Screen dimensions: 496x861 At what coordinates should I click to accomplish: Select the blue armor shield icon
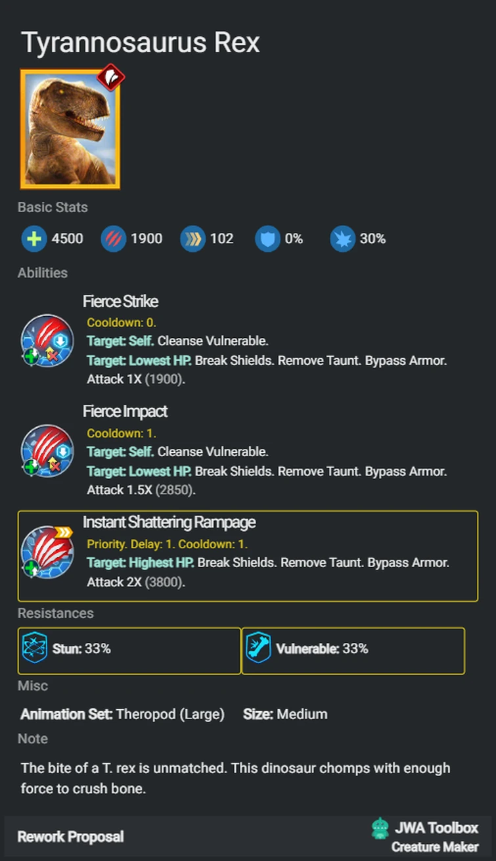click(x=268, y=239)
